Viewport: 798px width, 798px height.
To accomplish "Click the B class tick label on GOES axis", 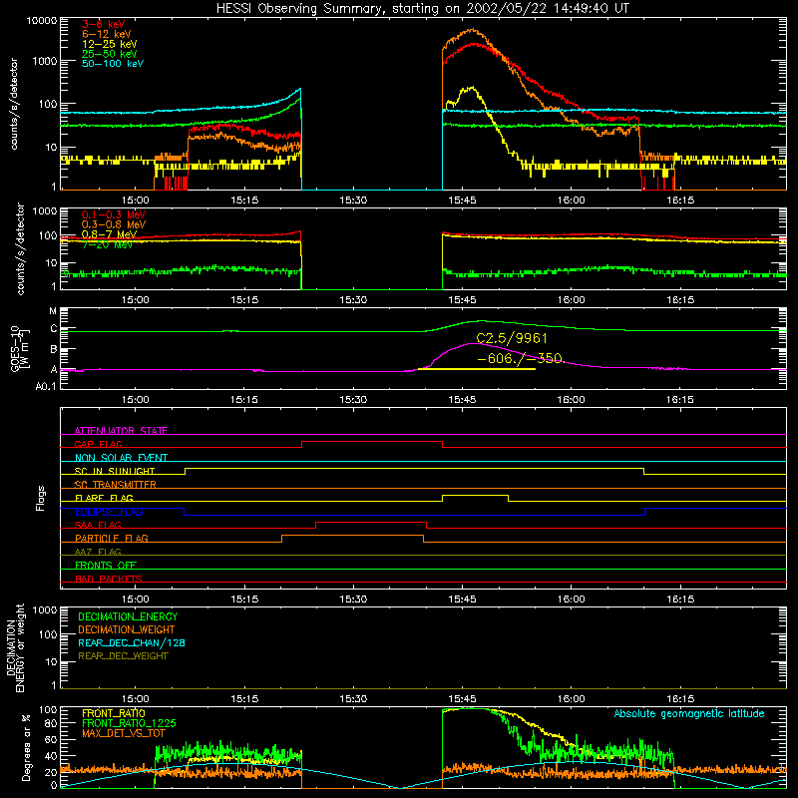I will tap(54, 350).
